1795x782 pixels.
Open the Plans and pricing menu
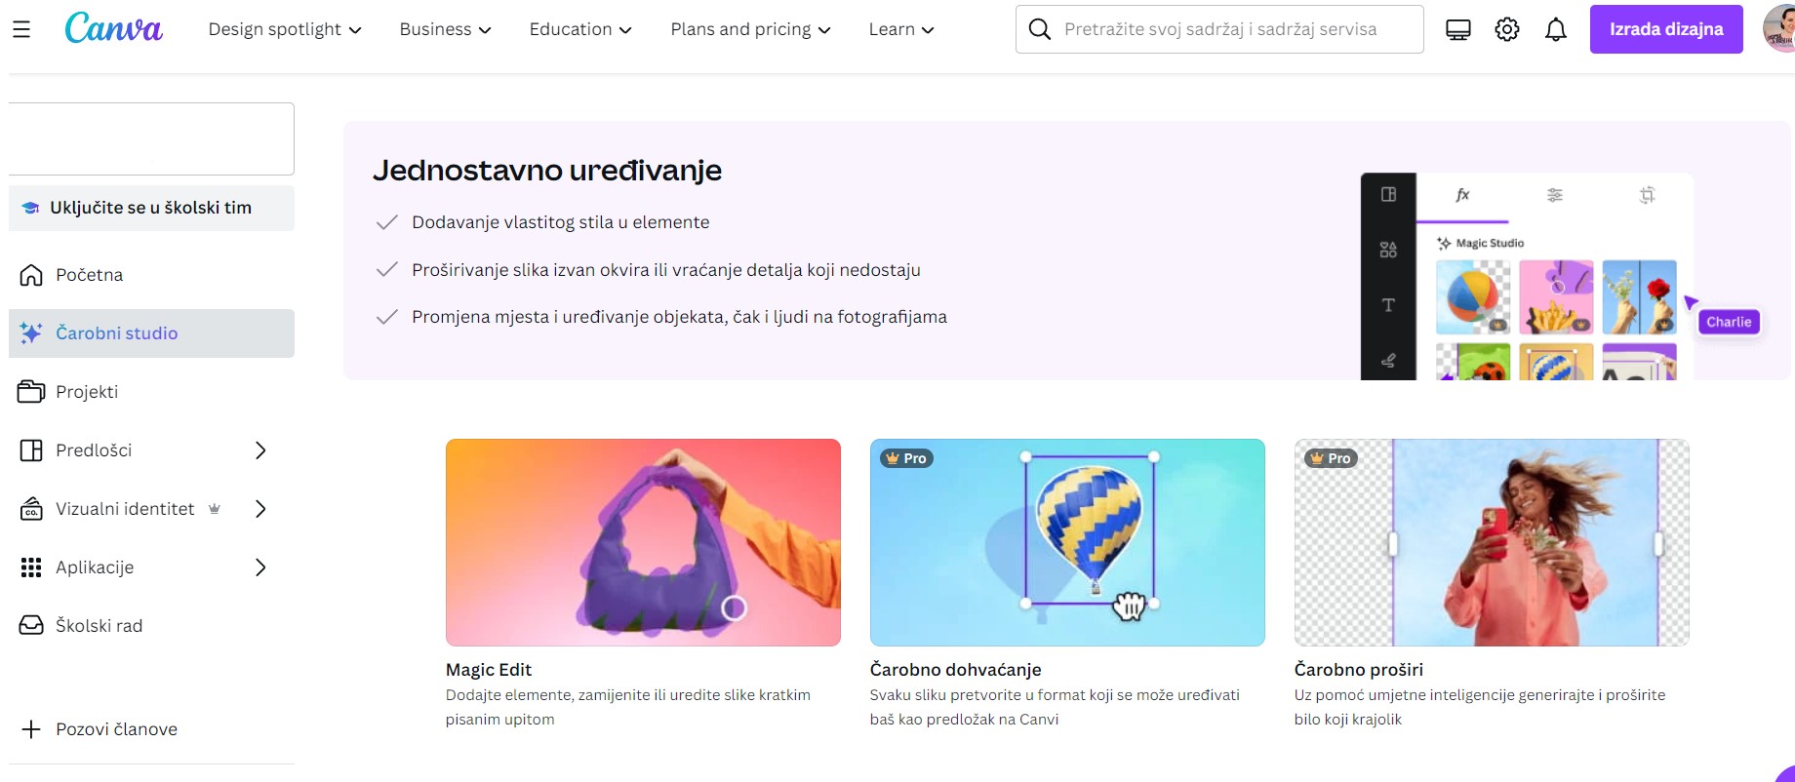750,29
